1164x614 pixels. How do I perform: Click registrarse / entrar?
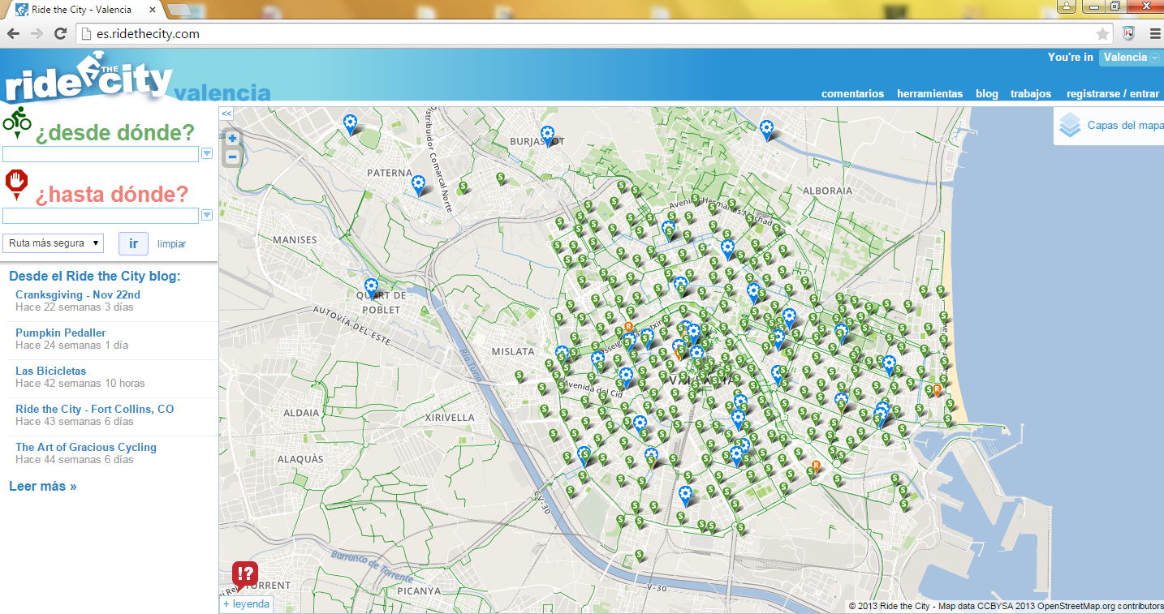point(1113,93)
